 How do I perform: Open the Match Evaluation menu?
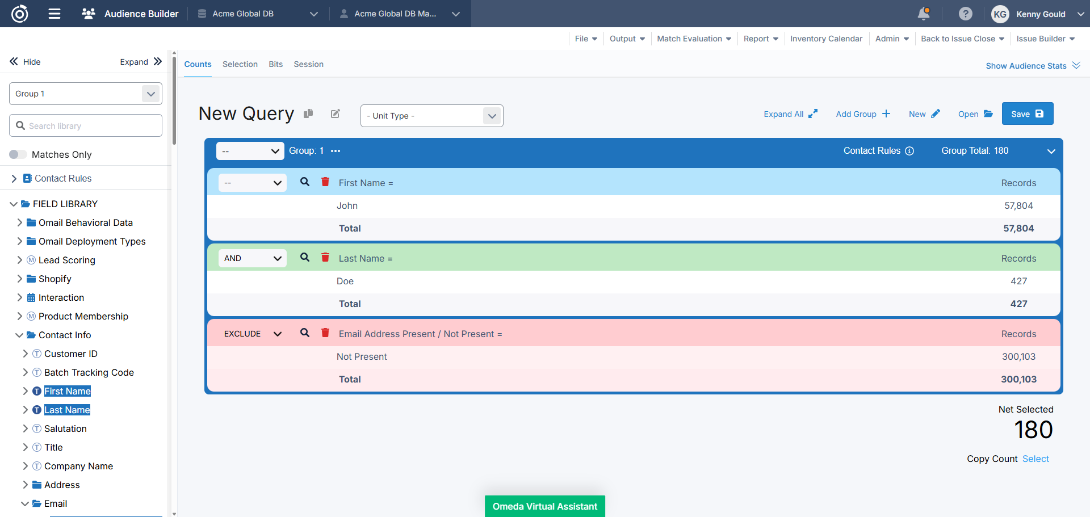[694, 39]
